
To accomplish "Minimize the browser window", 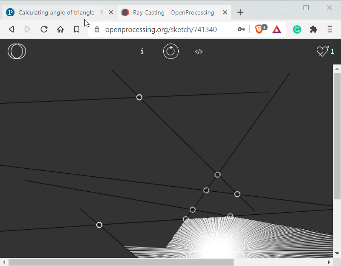I will (x=283, y=8).
